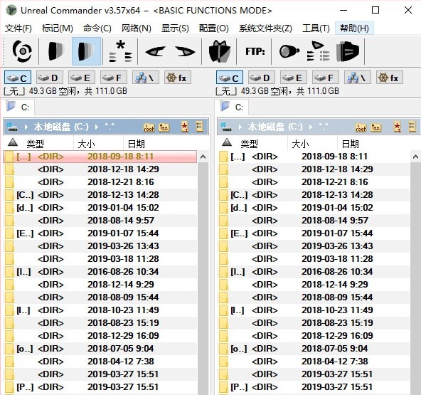Expand arrow after 本地磁盘 (C:) in left path

[97, 127]
